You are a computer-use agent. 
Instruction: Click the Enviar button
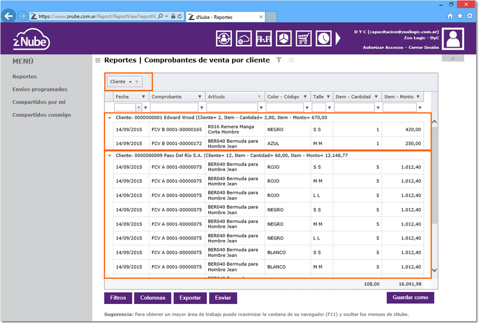223,298
